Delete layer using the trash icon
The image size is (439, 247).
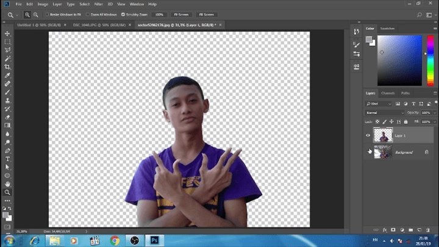point(427,230)
